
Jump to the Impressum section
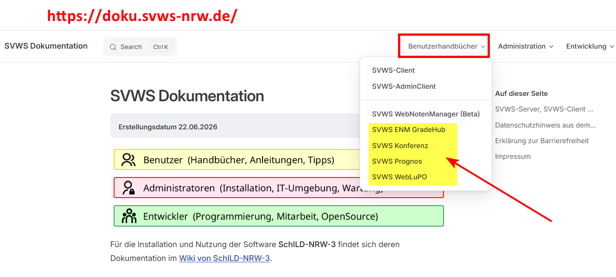point(513,157)
